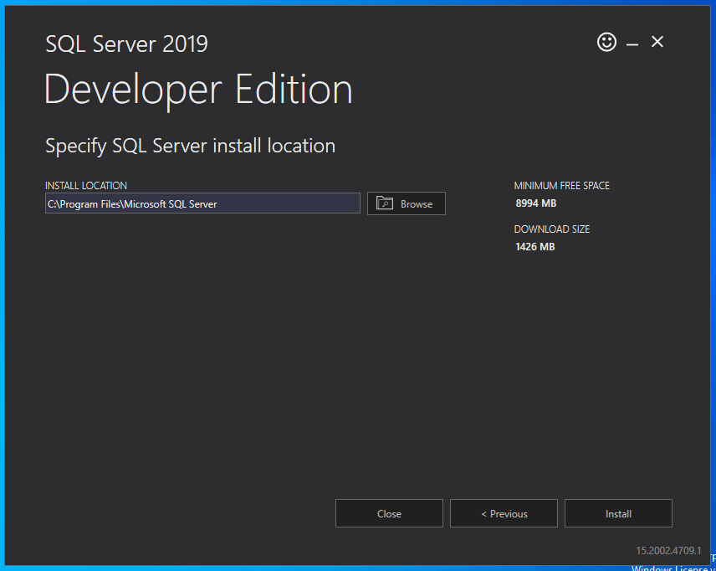Click the folder icon in the Browse button
716x571 pixels.
point(385,203)
